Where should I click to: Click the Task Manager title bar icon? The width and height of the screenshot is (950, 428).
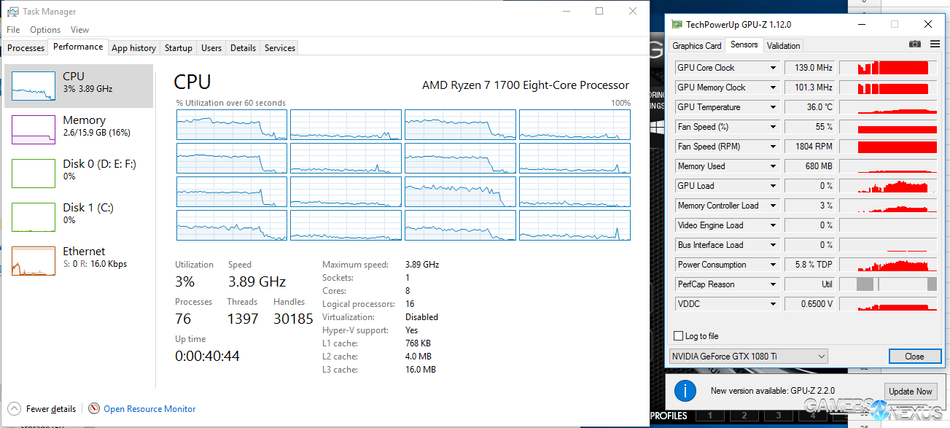pyautogui.click(x=13, y=12)
